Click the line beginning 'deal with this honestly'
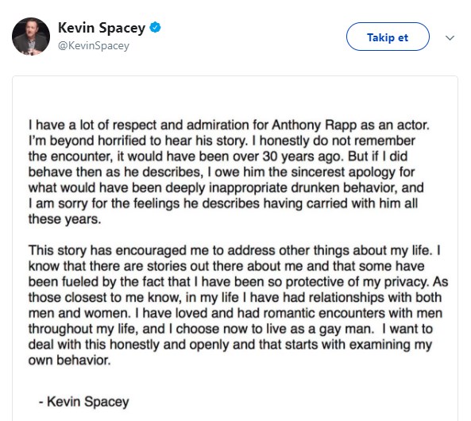 pyautogui.click(x=230, y=345)
